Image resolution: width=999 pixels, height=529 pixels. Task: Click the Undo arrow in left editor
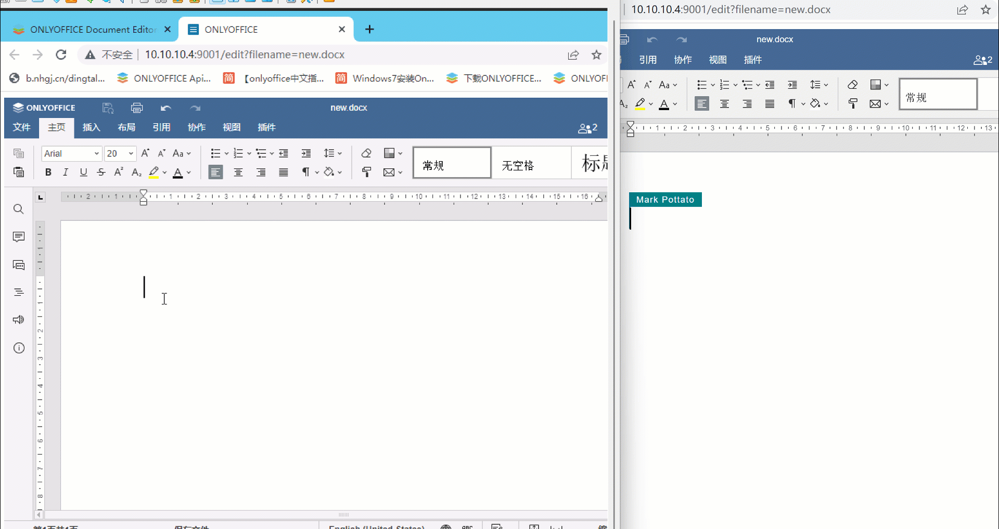[166, 108]
